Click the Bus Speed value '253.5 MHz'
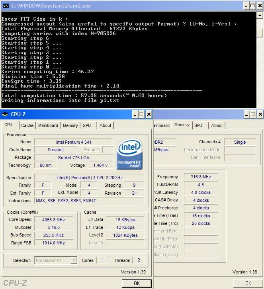Image resolution: width=264 pixels, height=289 pixels. 53,235
